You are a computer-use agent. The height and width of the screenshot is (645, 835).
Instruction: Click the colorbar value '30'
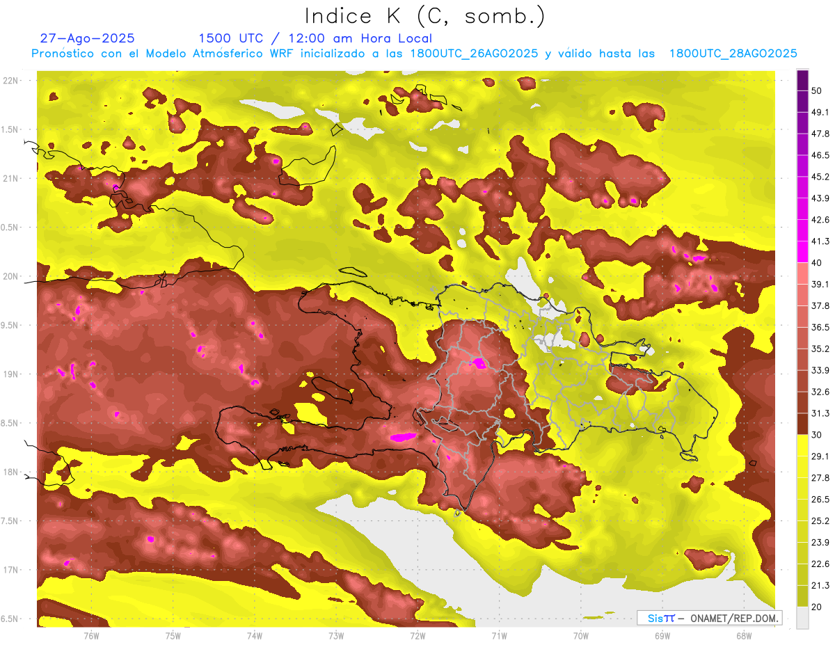click(x=817, y=435)
